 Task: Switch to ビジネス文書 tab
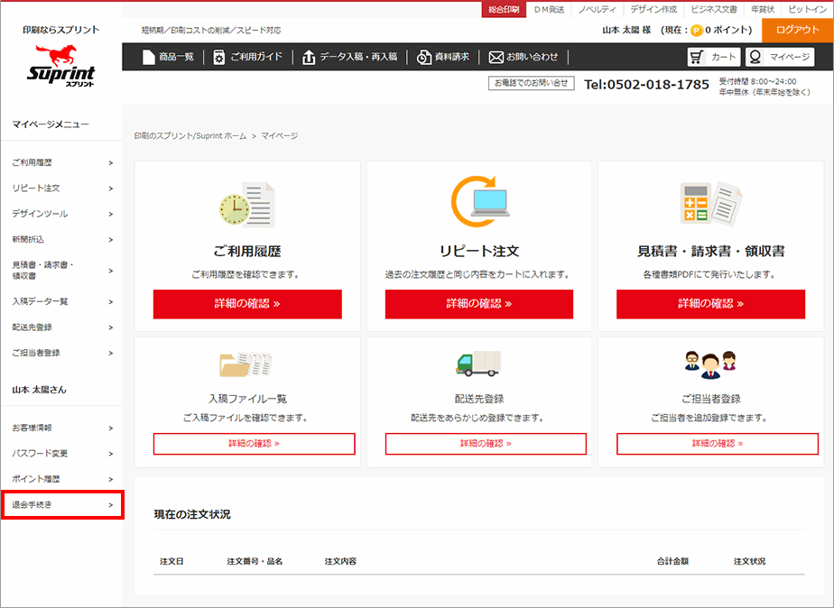tap(714, 10)
